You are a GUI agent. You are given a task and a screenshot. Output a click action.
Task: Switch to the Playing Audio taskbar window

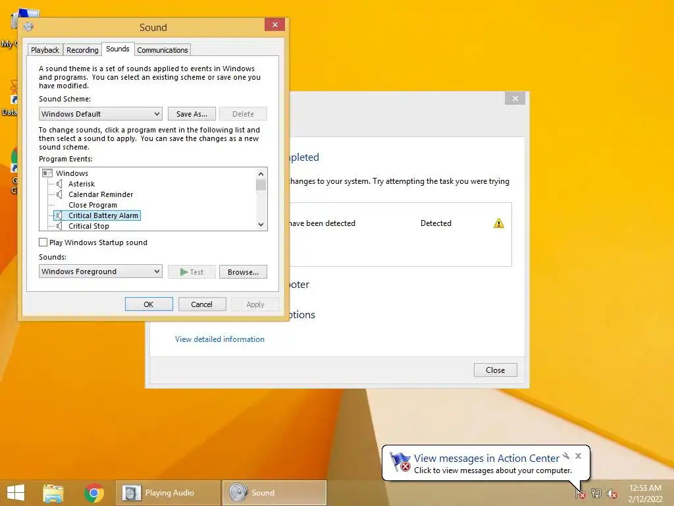(x=168, y=493)
